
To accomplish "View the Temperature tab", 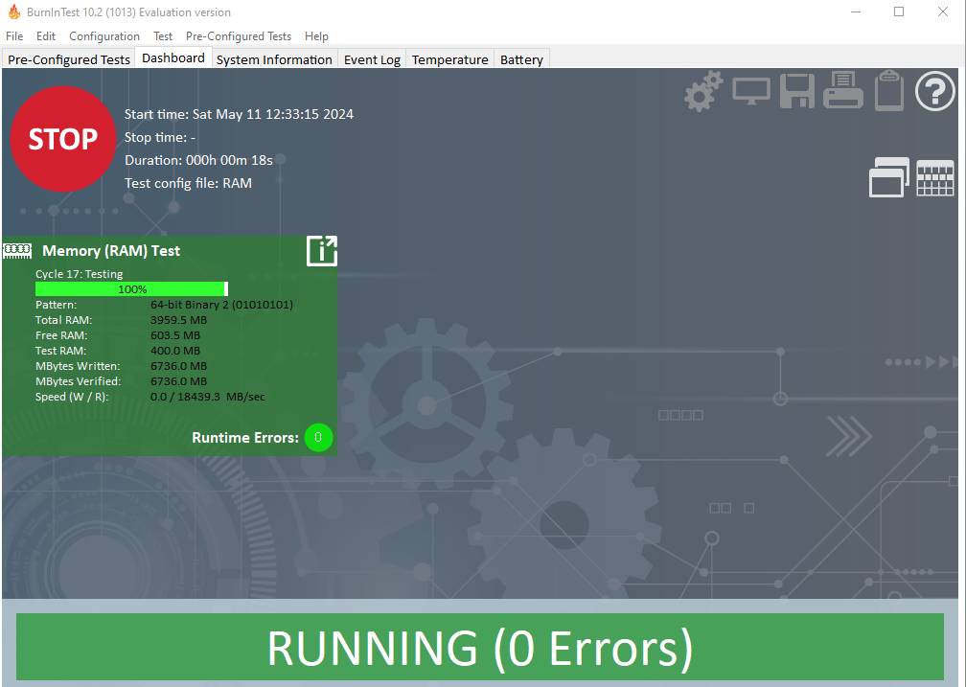I will point(449,59).
